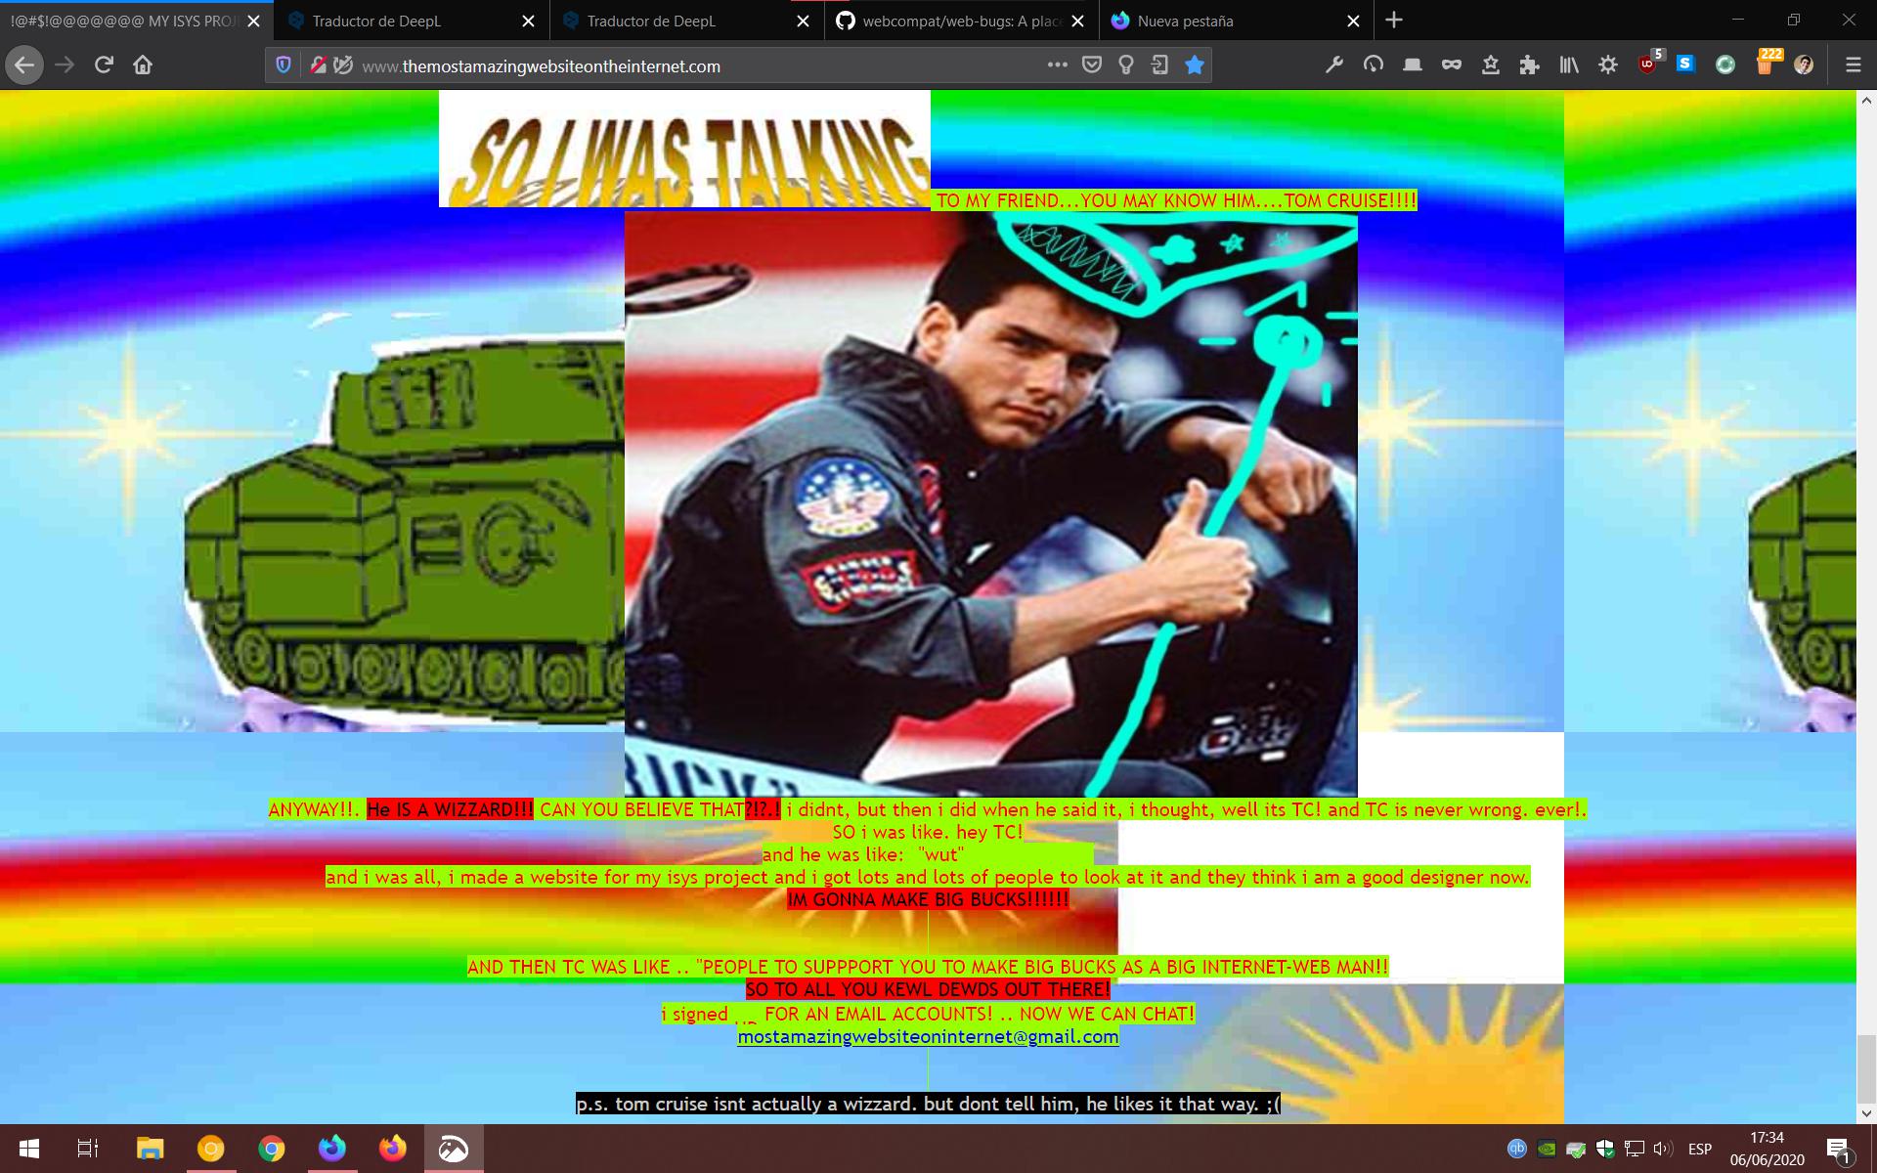Go to the Firefox home page
Screen dimensions: 1877x1173
pyautogui.click(x=143, y=65)
